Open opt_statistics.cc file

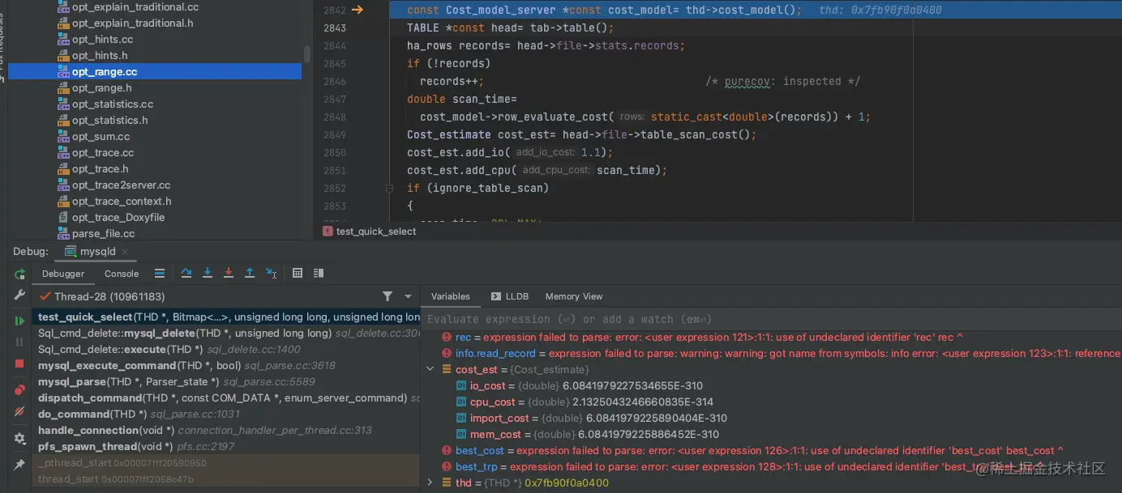[x=112, y=104]
